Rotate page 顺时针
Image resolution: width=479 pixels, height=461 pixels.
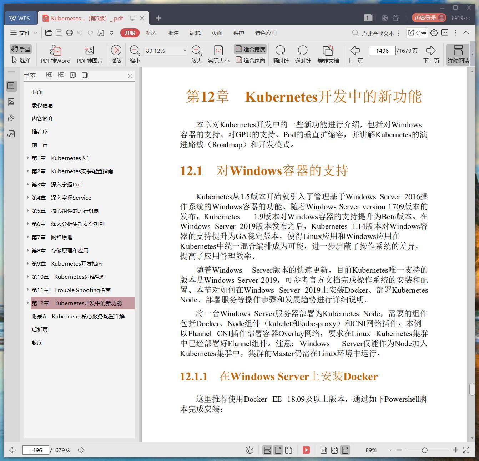click(280, 54)
